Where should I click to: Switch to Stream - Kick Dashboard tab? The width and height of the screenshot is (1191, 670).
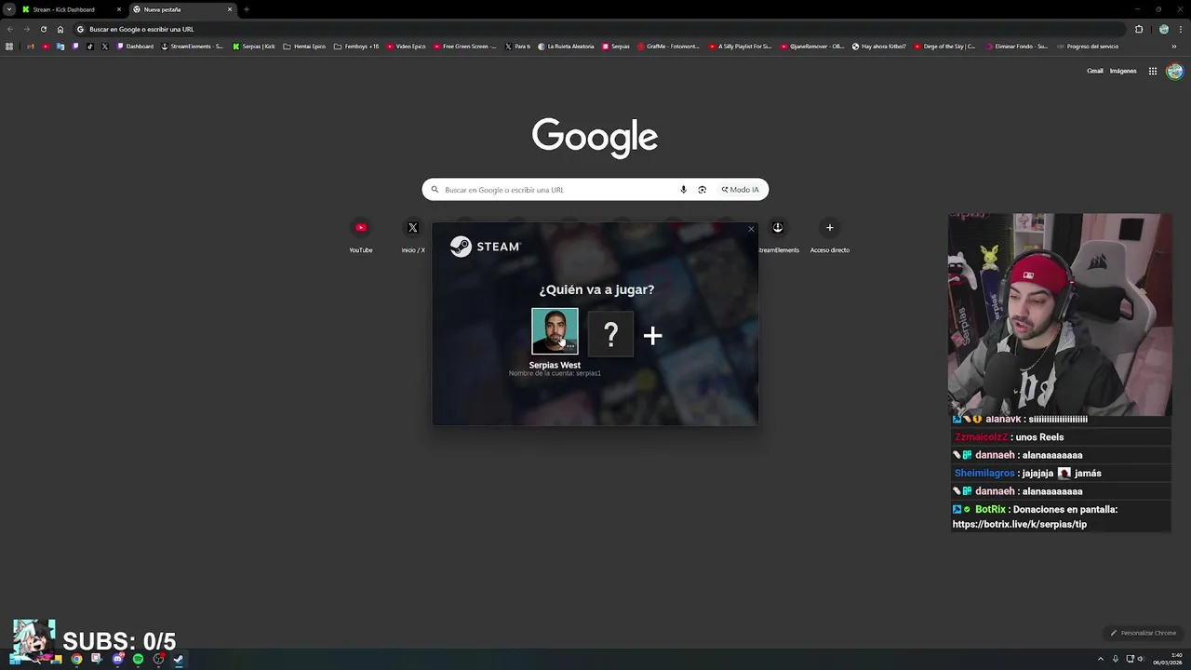(x=70, y=9)
